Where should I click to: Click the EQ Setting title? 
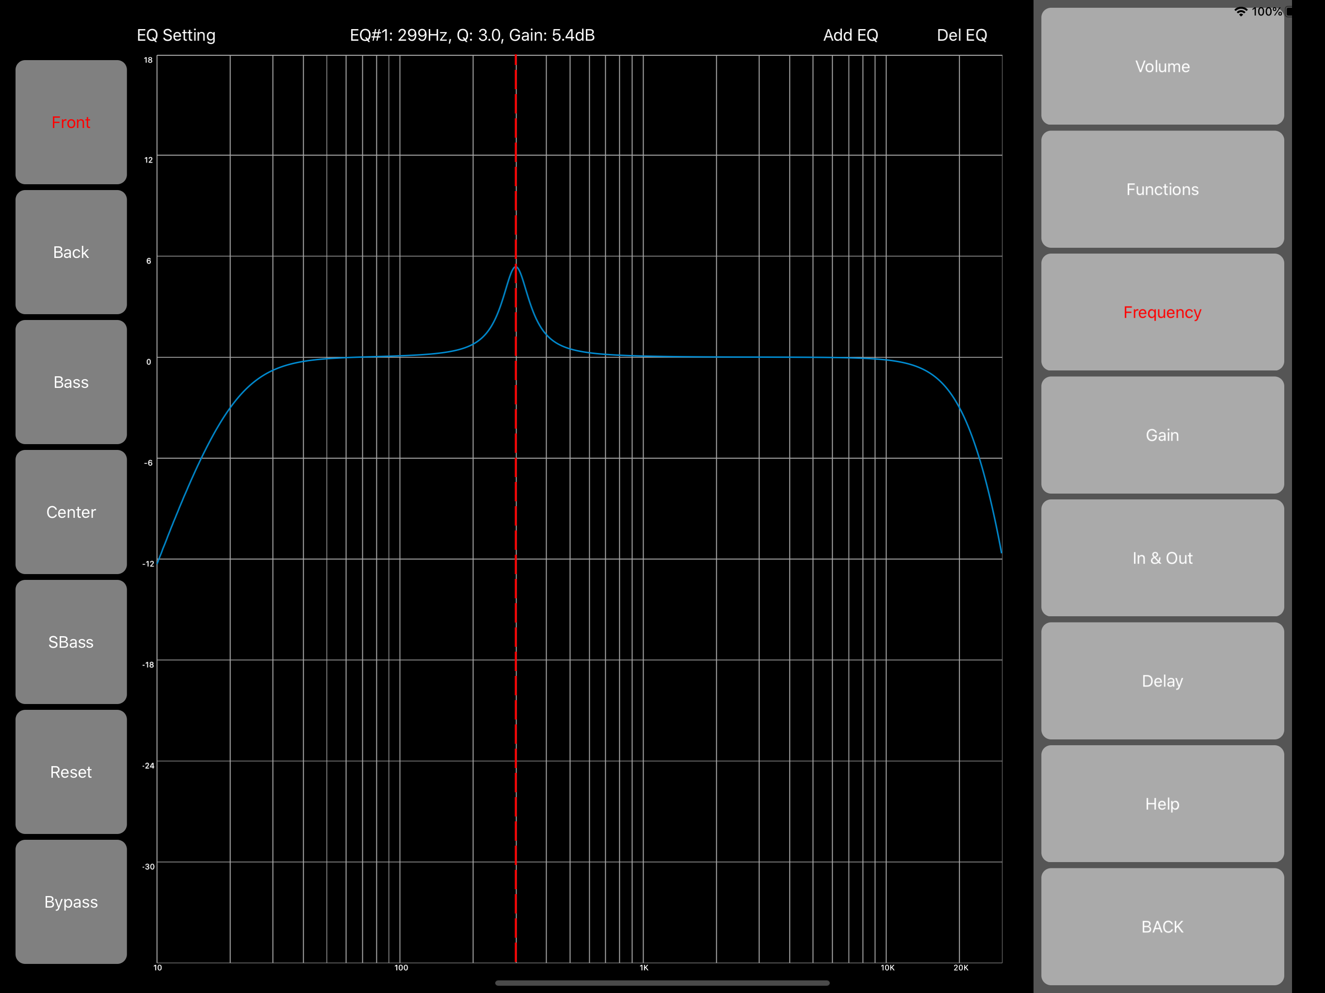[176, 35]
